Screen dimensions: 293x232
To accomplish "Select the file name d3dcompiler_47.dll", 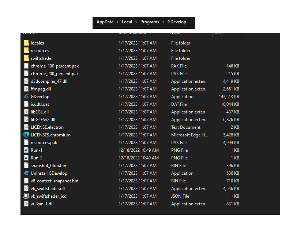I will pos(49,81).
